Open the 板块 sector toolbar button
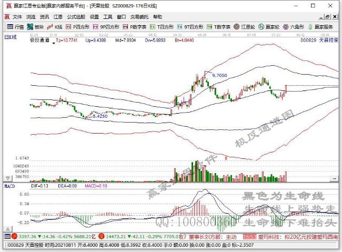 [35, 27]
